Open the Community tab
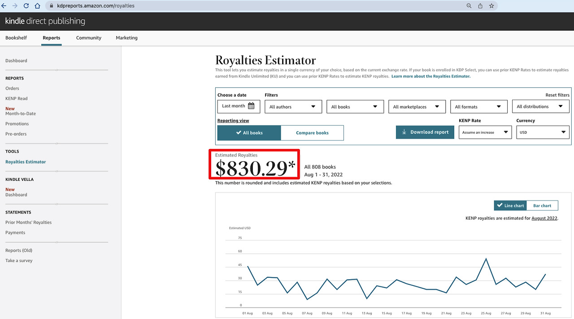Image resolution: width=574 pixels, height=319 pixels. (89, 38)
